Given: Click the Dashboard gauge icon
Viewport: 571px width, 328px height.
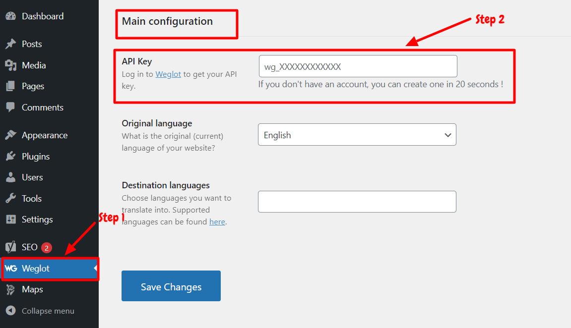Looking at the screenshot, I should (11, 16).
